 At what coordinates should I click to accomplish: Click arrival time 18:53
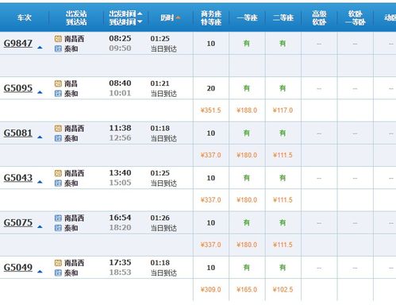pyautogui.click(x=120, y=272)
